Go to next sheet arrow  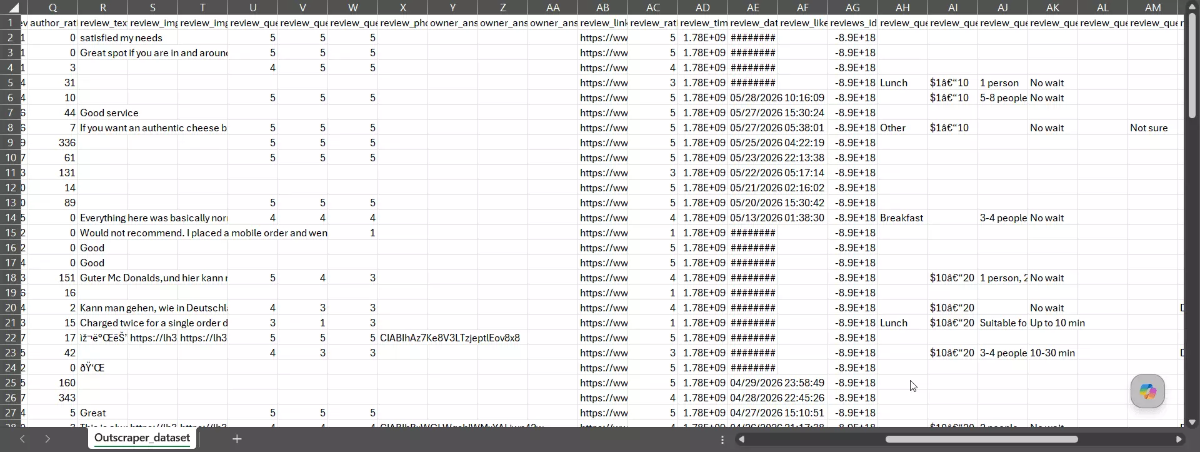(47, 439)
